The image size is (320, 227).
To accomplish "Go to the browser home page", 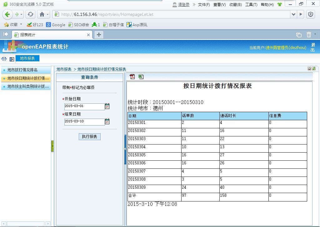I will 42,14.
